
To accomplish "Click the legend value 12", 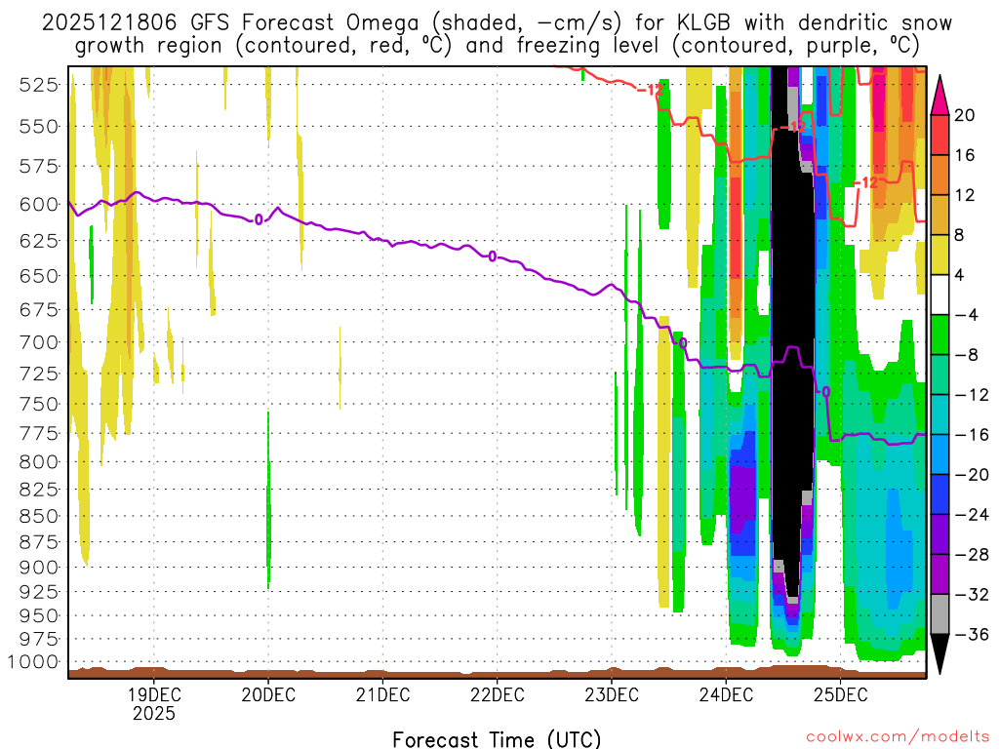I will pyautogui.click(x=965, y=195).
